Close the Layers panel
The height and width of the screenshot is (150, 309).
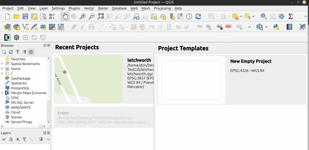coord(49,133)
